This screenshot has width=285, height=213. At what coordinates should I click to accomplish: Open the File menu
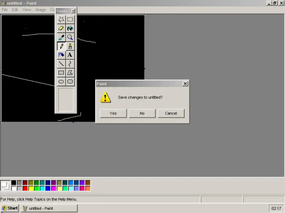point(5,10)
